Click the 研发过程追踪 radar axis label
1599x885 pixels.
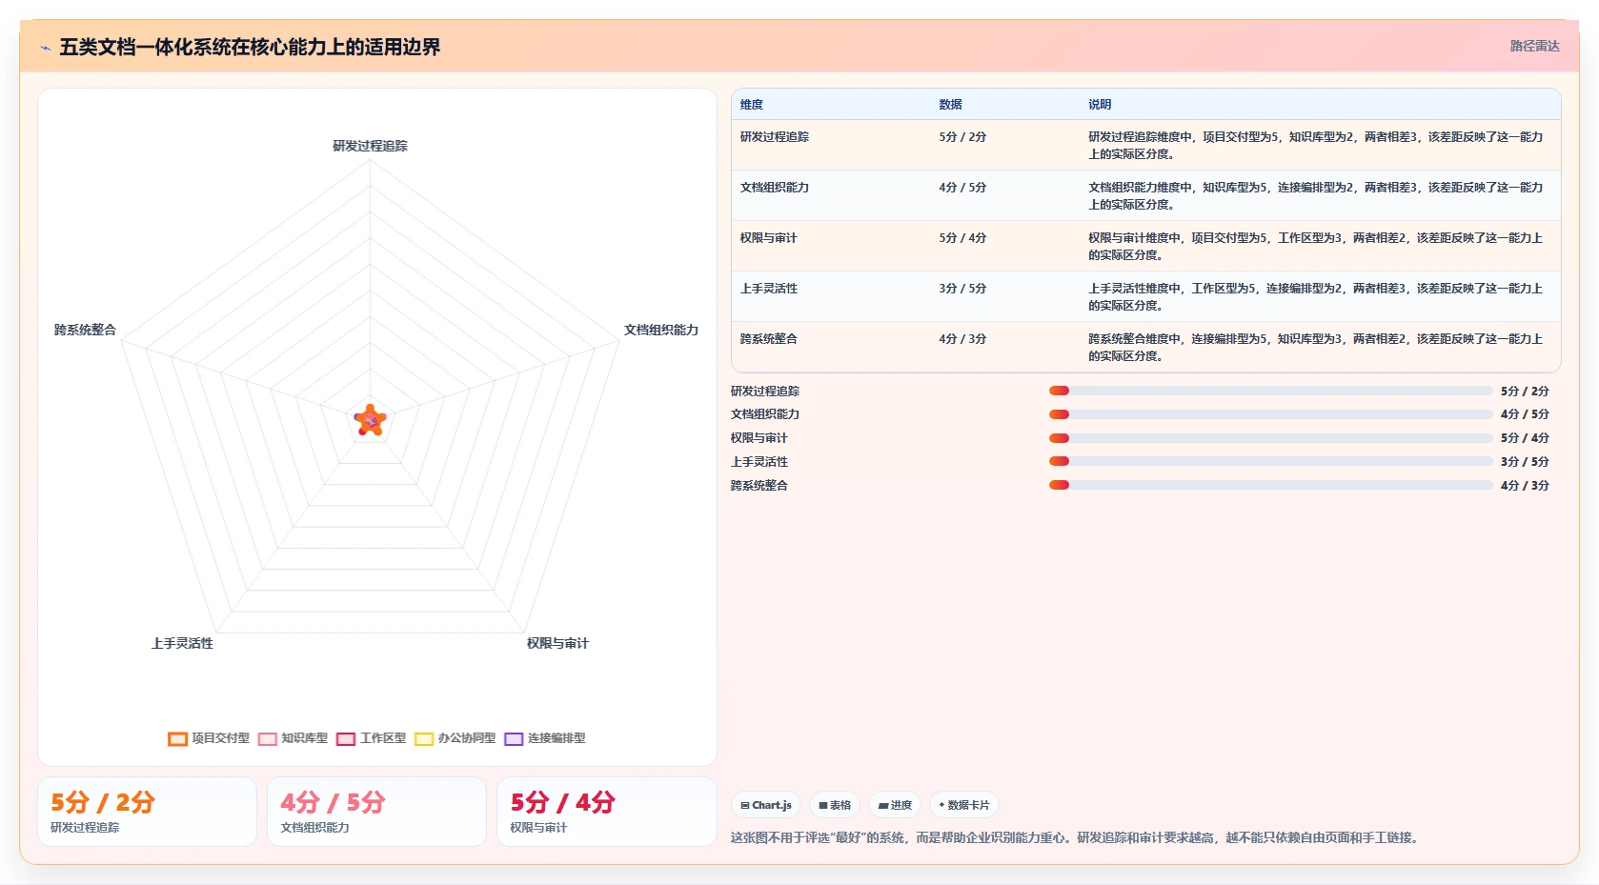point(370,146)
